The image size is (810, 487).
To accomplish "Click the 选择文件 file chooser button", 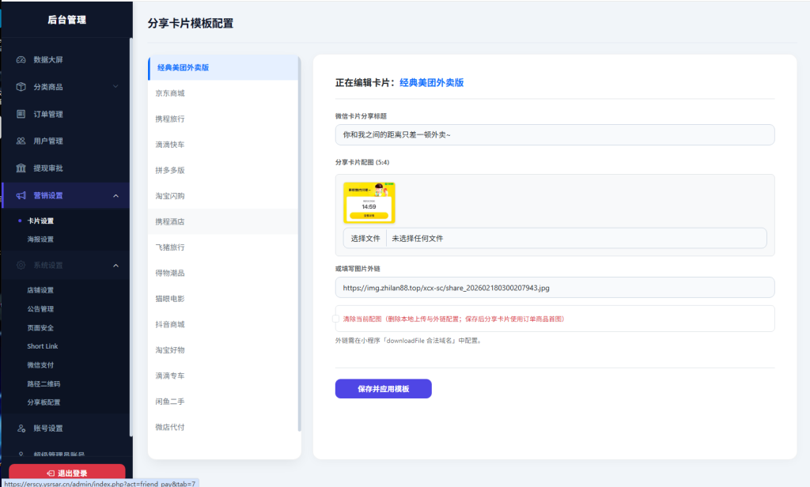I will coord(365,238).
